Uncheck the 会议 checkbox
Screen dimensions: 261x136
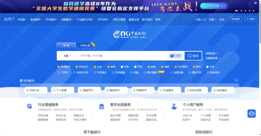click(x=95, y=67)
